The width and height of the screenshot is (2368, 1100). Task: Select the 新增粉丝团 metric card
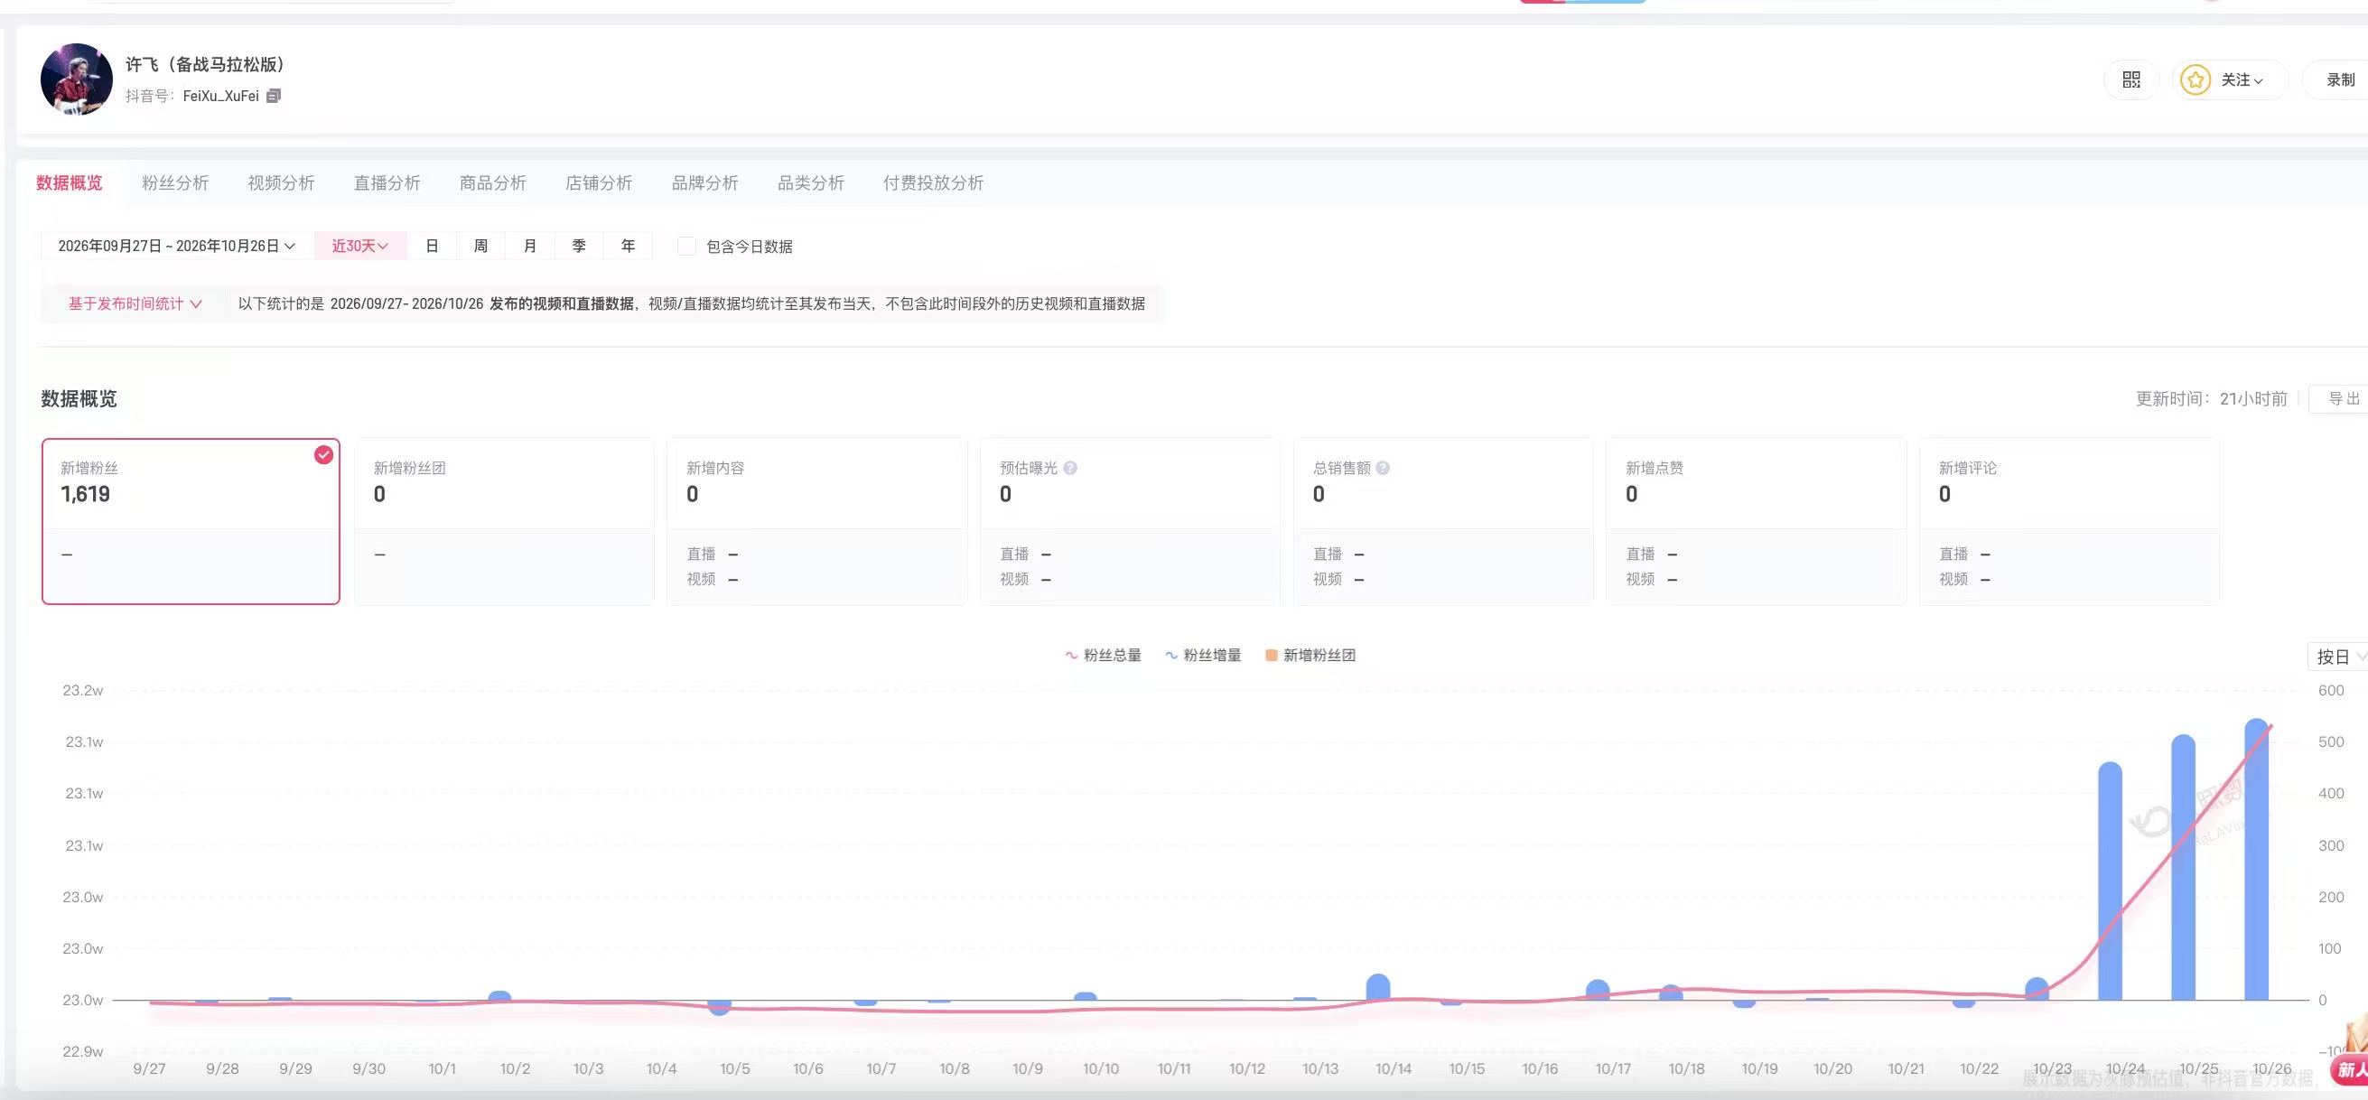coord(504,521)
